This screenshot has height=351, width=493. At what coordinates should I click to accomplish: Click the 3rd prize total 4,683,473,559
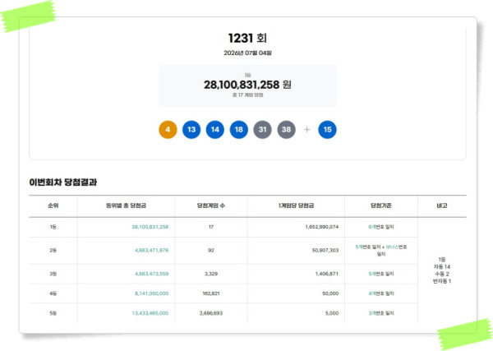pyautogui.click(x=152, y=274)
